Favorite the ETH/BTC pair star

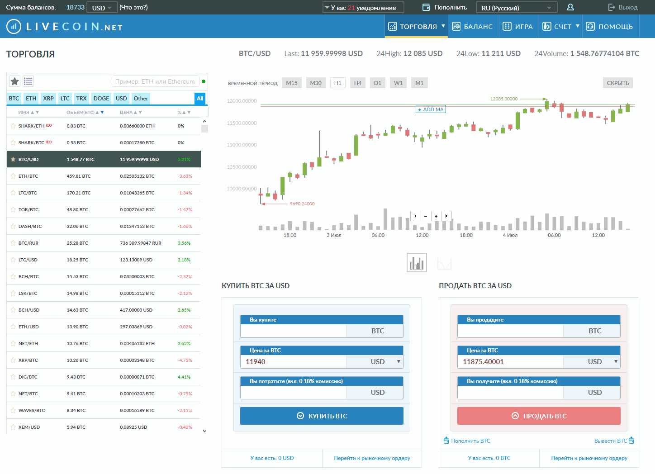[13, 176]
